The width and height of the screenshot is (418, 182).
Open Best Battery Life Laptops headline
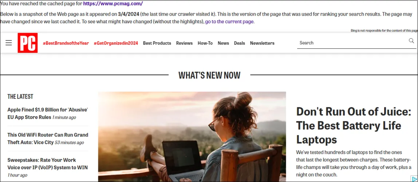[x=354, y=126]
